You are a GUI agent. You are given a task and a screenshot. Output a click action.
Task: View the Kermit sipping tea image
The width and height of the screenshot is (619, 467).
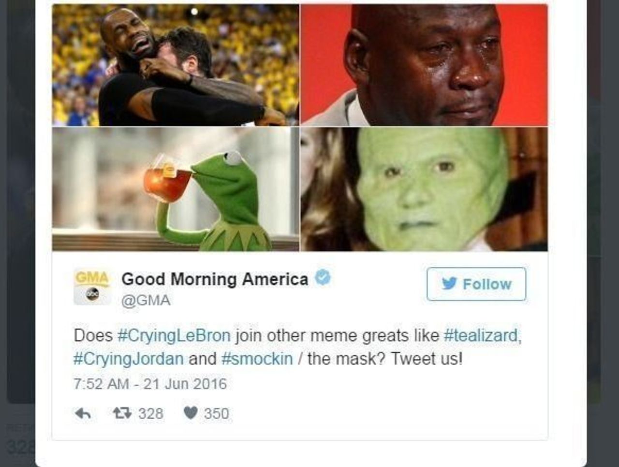pos(176,189)
